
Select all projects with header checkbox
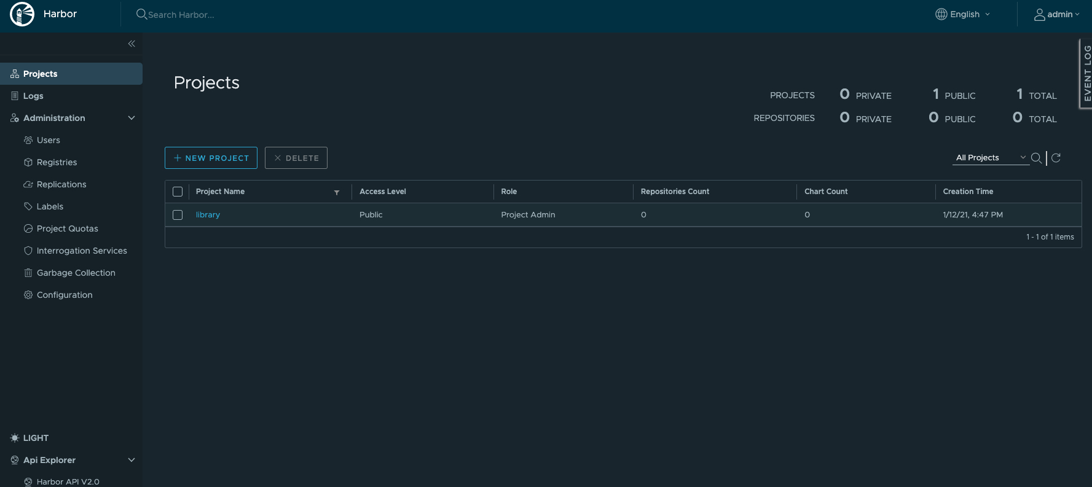[x=178, y=192]
